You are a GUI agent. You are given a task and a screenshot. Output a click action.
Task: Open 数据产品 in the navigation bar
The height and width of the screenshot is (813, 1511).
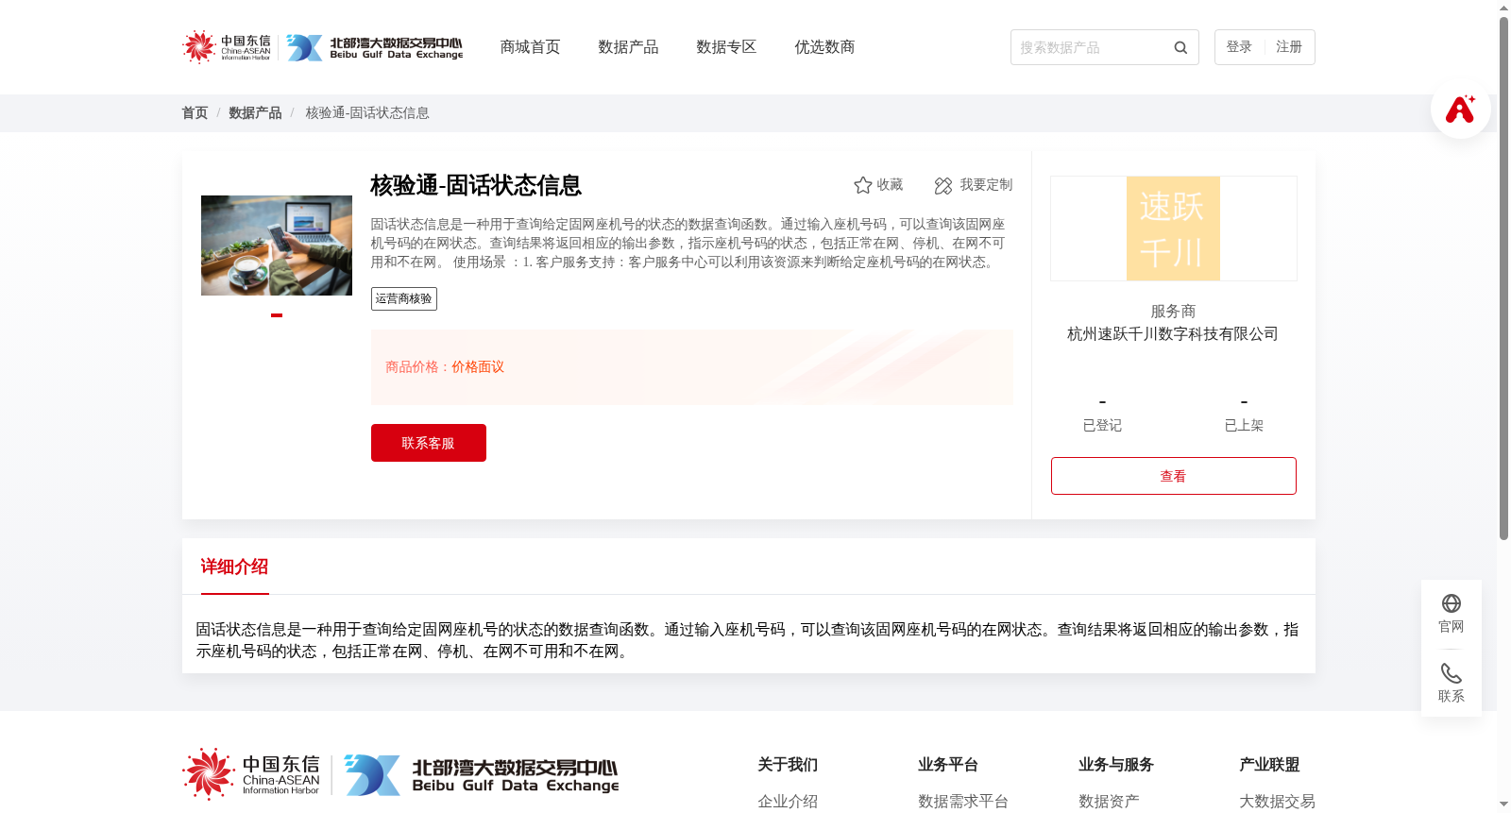click(628, 47)
